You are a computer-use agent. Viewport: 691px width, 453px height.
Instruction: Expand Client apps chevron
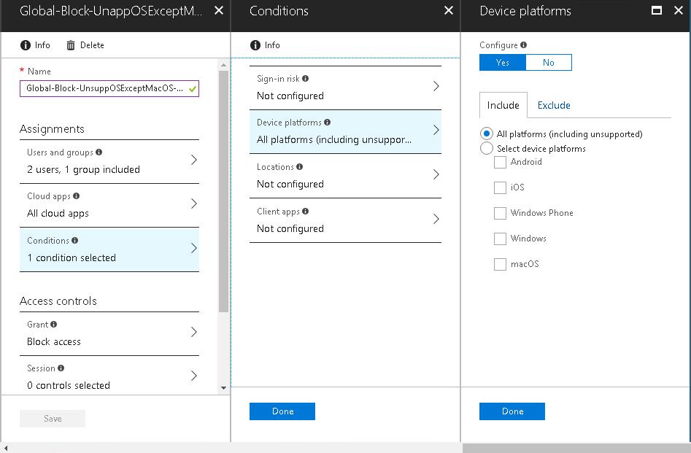click(436, 219)
